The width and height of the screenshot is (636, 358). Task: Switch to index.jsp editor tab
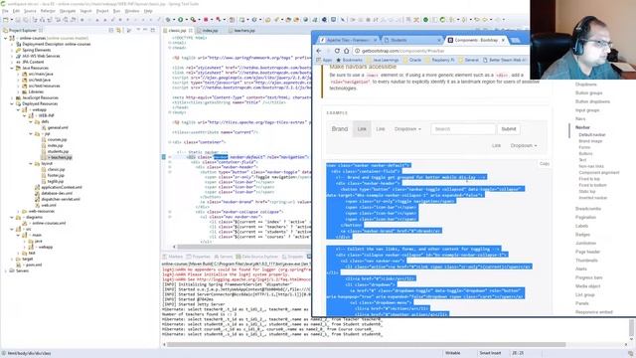[210, 31]
